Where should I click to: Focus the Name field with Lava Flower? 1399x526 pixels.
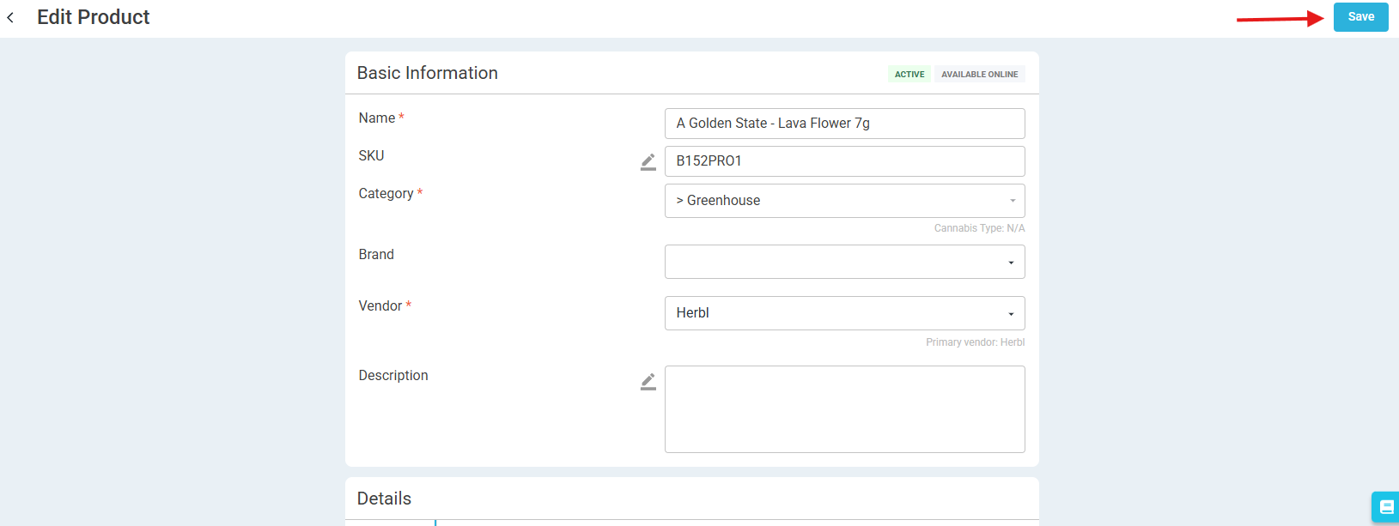pyautogui.click(x=844, y=124)
